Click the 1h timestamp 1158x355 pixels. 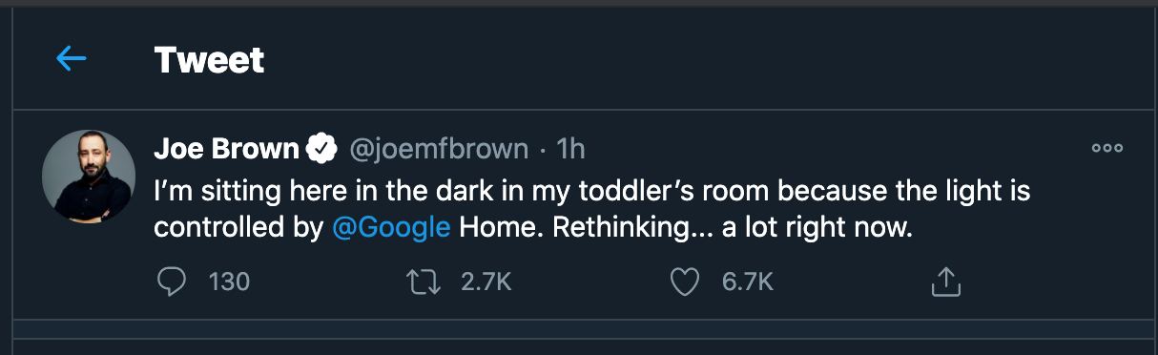(x=569, y=149)
